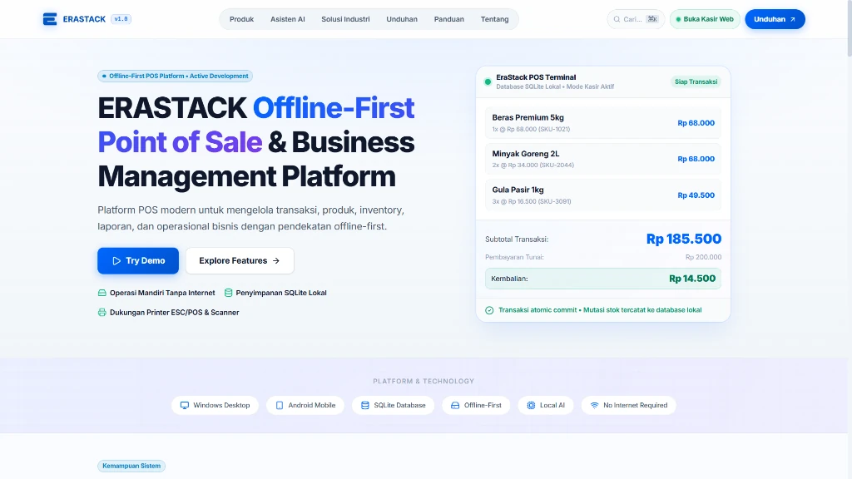Click the No Internet Required chip
Image resolution: width=852 pixels, height=479 pixels.
(x=629, y=405)
